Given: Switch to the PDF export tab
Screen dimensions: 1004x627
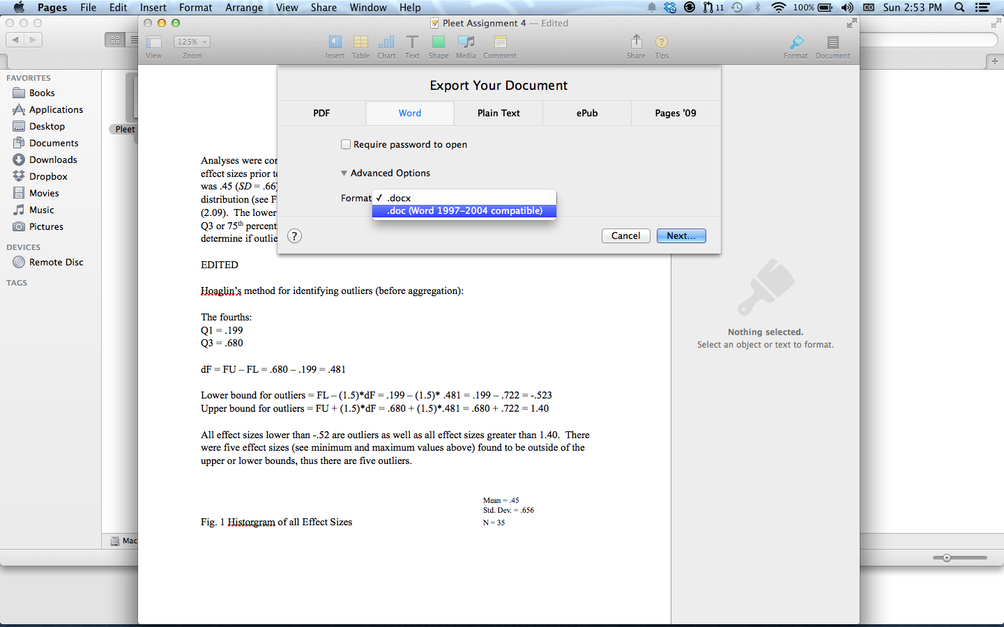Looking at the screenshot, I should tap(321, 113).
